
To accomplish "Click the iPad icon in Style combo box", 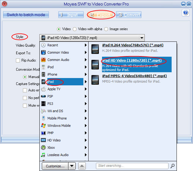I will 43,38.
